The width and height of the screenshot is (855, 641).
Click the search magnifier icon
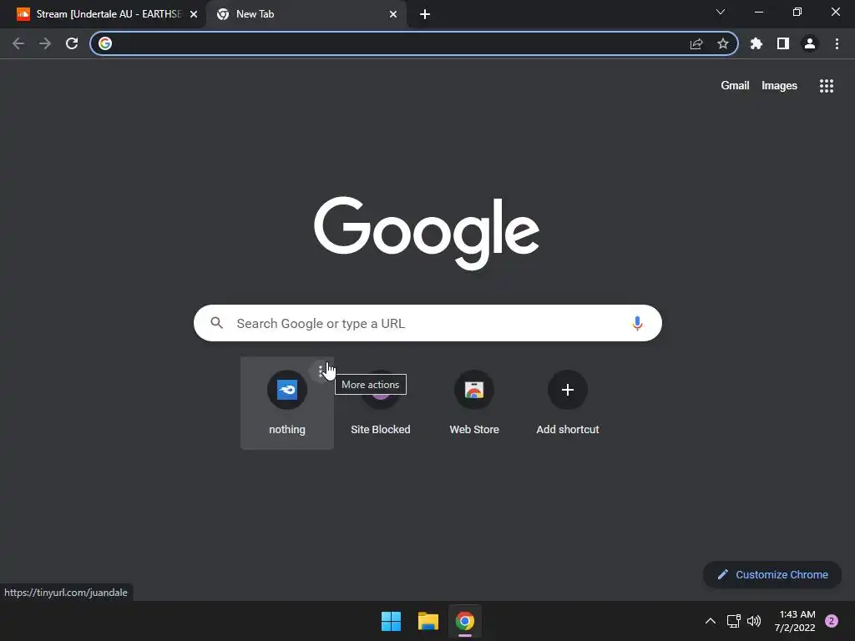click(x=217, y=323)
